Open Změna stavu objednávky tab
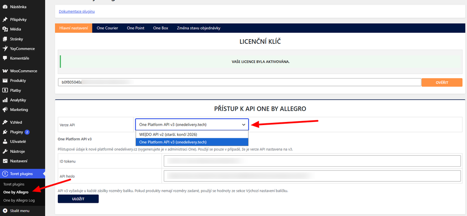 pyautogui.click(x=198, y=28)
